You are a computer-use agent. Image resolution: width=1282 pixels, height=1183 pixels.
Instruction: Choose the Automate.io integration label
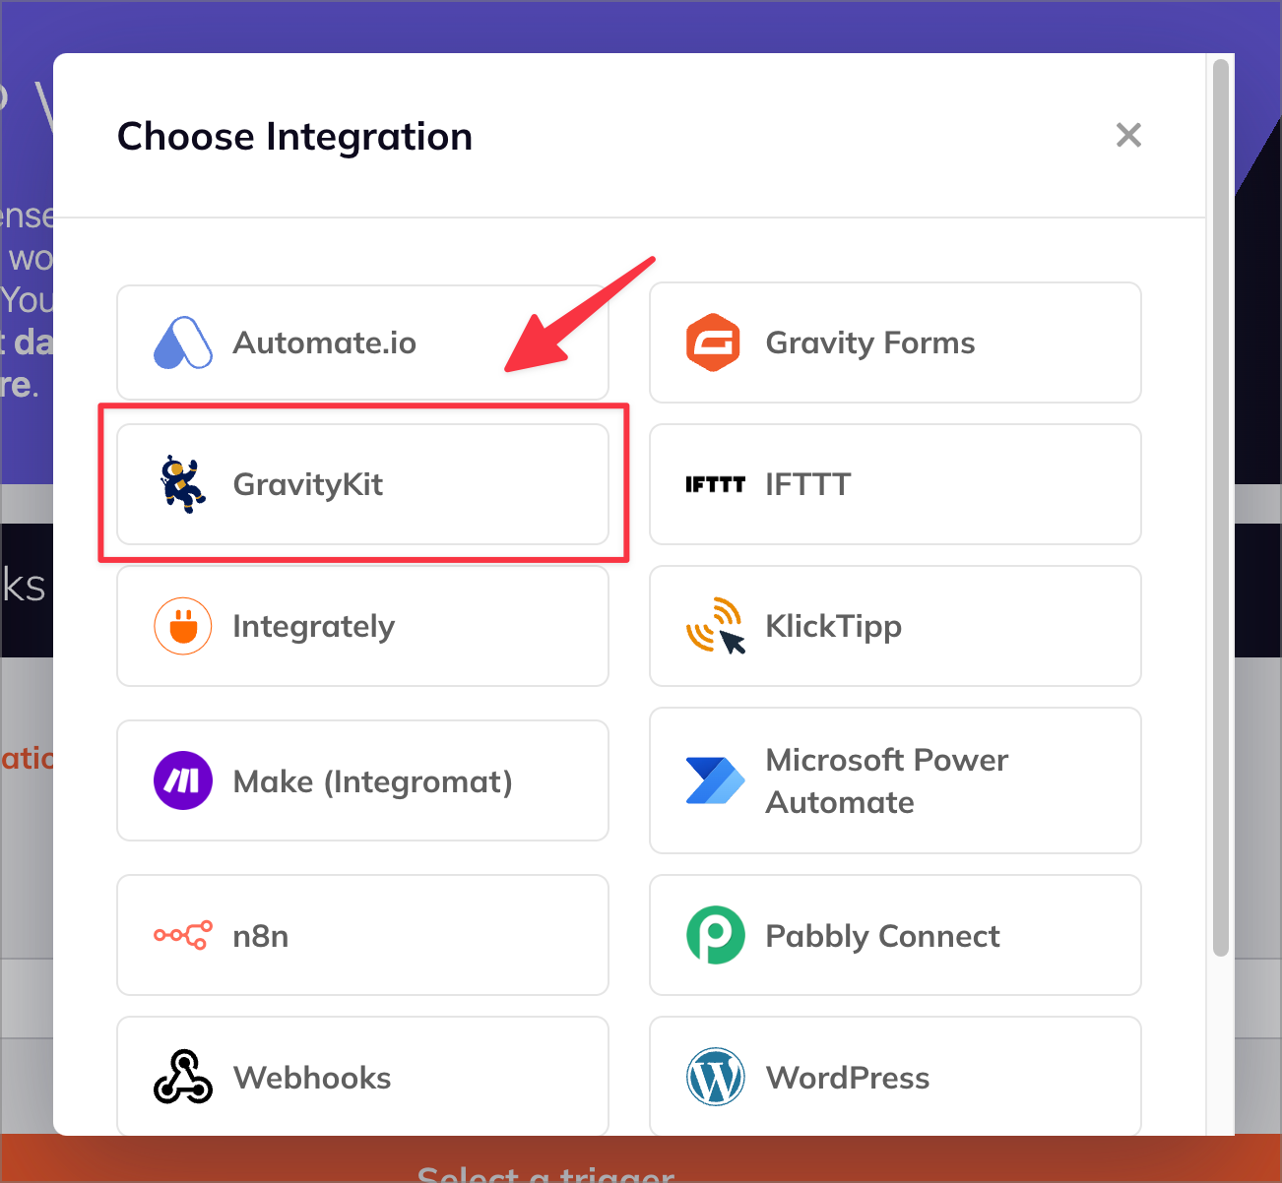point(325,342)
